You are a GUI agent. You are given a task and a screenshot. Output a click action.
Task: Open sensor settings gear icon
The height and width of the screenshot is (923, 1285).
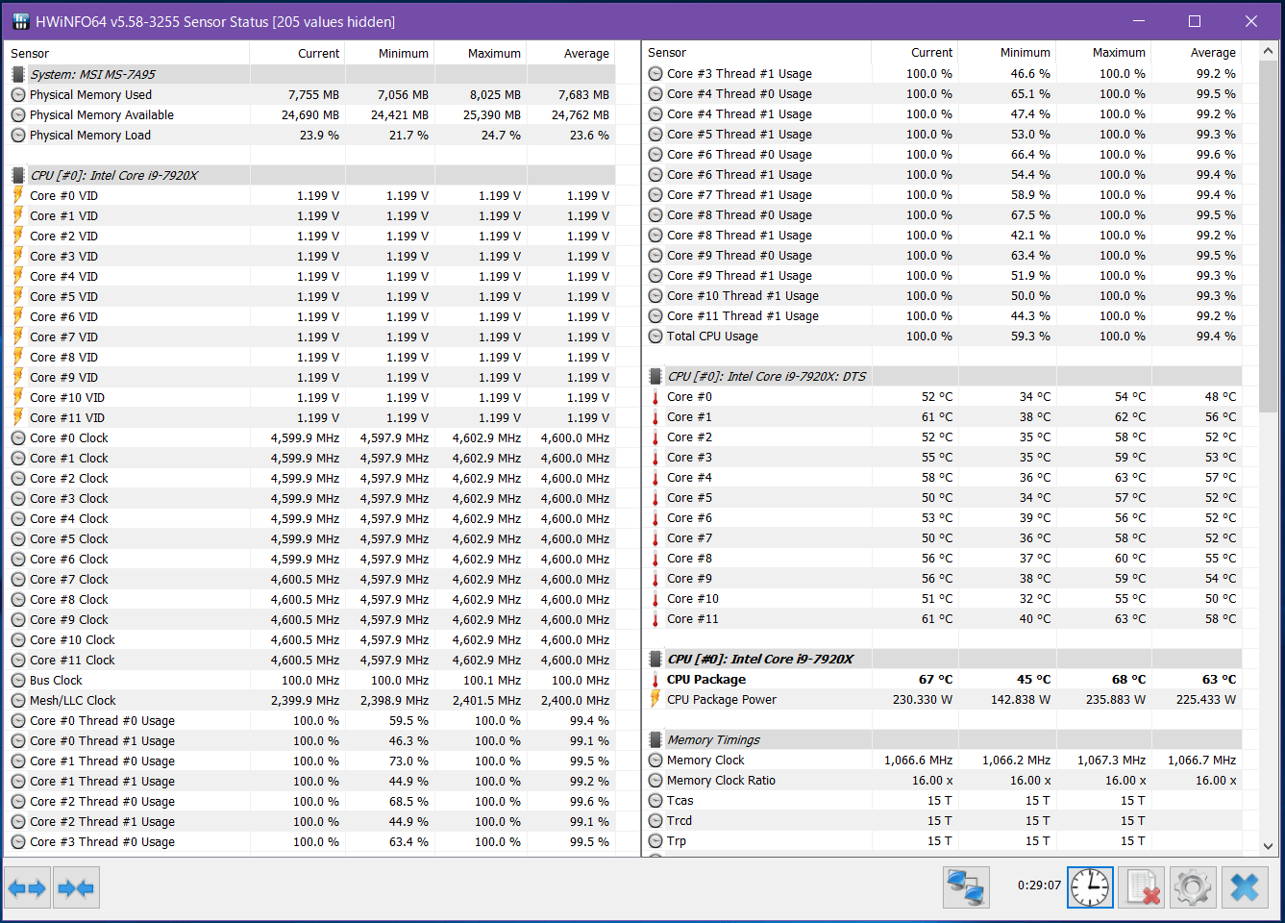1193,886
